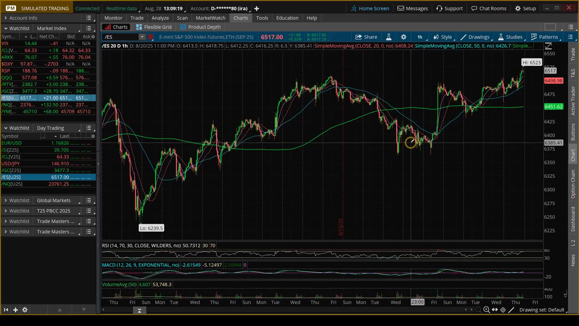Collapse the Market Index watchlist

tap(5, 28)
